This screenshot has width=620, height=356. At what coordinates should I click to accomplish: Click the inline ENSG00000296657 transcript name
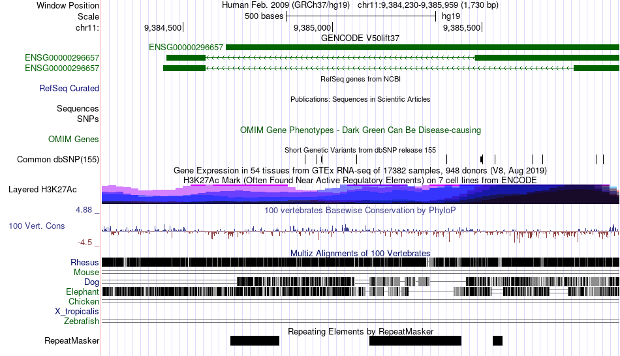[186, 48]
